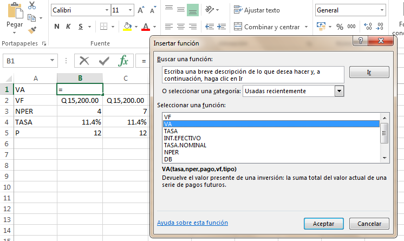Select TASA.NOMINAL in the function list
The image size is (404, 241).
click(185, 145)
